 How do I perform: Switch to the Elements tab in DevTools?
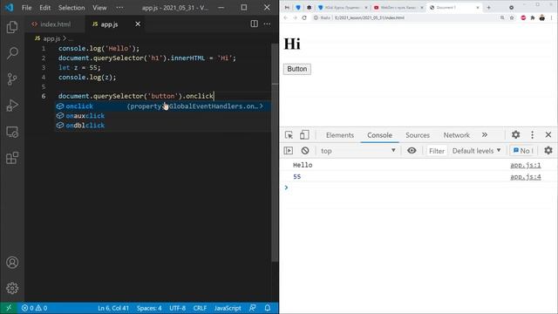point(340,135)
